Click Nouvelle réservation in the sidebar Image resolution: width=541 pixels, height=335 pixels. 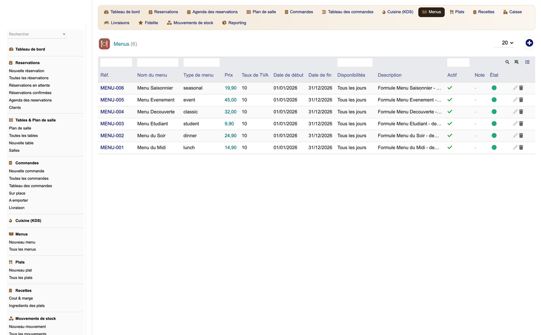point(27,71)
